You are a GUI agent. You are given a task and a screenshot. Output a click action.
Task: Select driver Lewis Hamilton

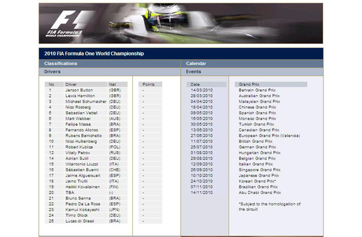pyautogui.click(x=80, y=95)
